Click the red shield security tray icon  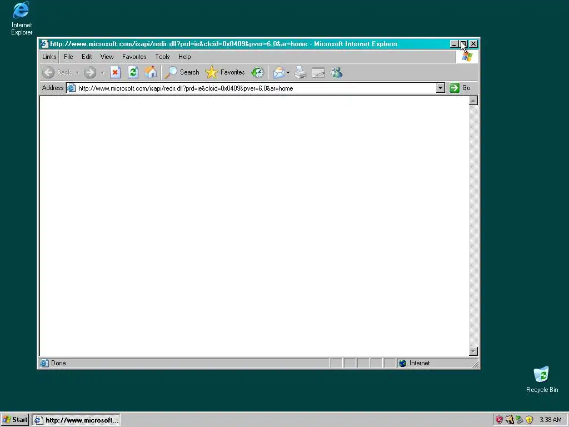(x=500, y=420)
